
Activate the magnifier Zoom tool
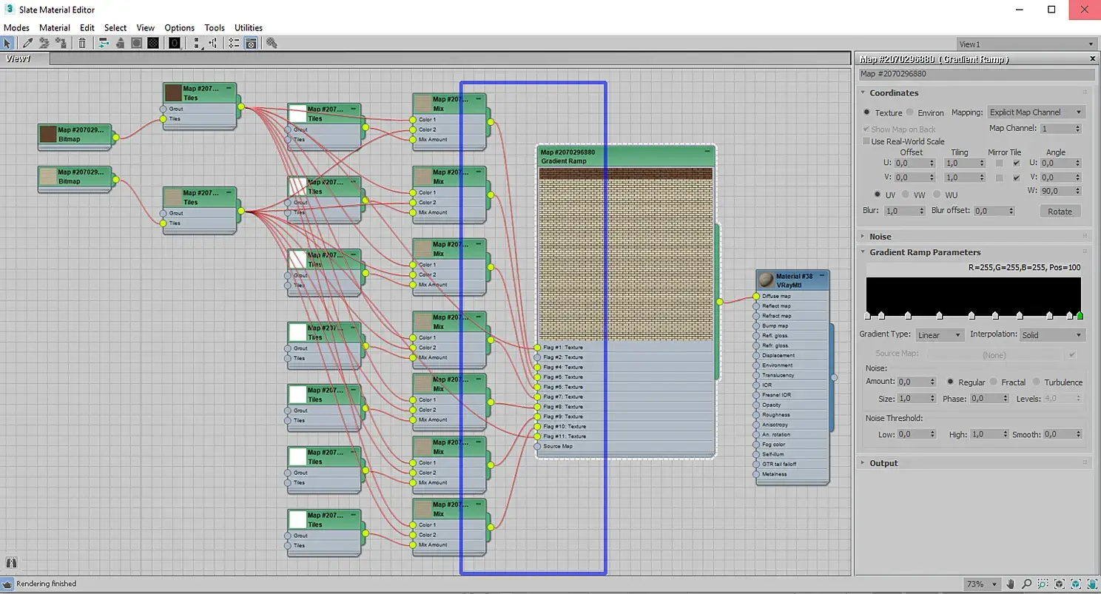click(x=1027, y=584)
